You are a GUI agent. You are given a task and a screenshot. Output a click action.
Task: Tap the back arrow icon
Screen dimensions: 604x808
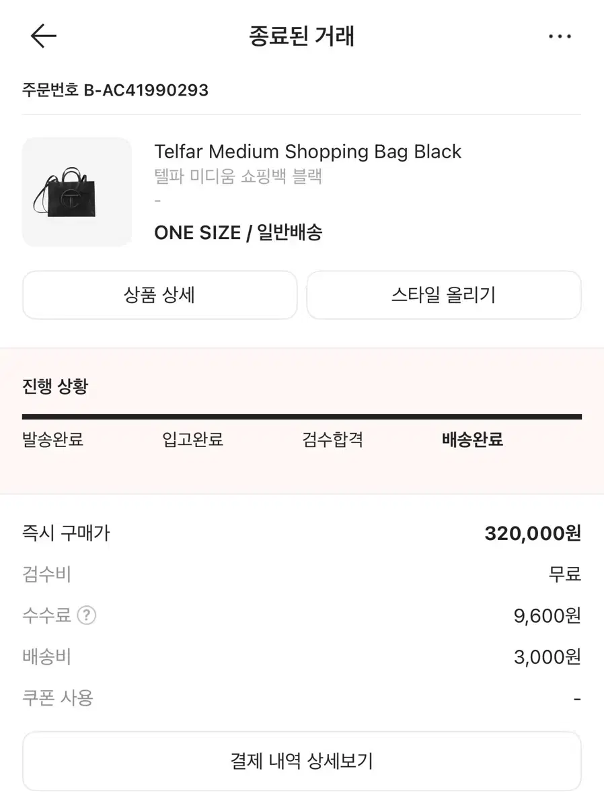[44, 36]
